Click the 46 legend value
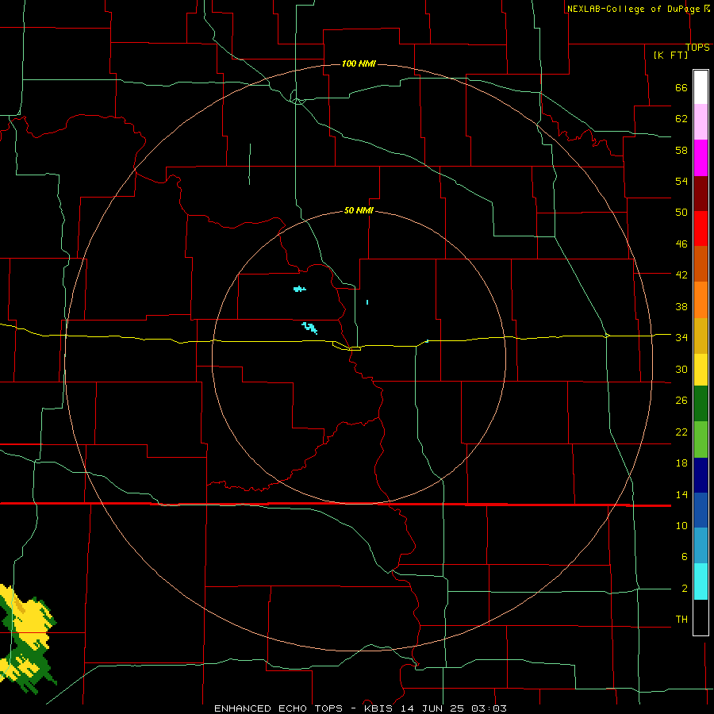 pyautogui.click(x=681, y=244)
